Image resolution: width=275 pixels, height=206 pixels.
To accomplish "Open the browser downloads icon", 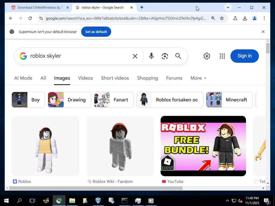I will 245,18.
